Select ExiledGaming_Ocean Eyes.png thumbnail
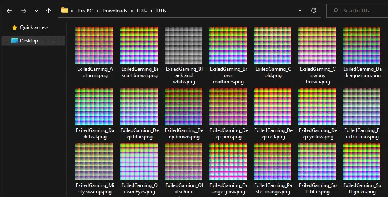The width and height of the screenshot is (388, 197). click(x=139, y=162)
